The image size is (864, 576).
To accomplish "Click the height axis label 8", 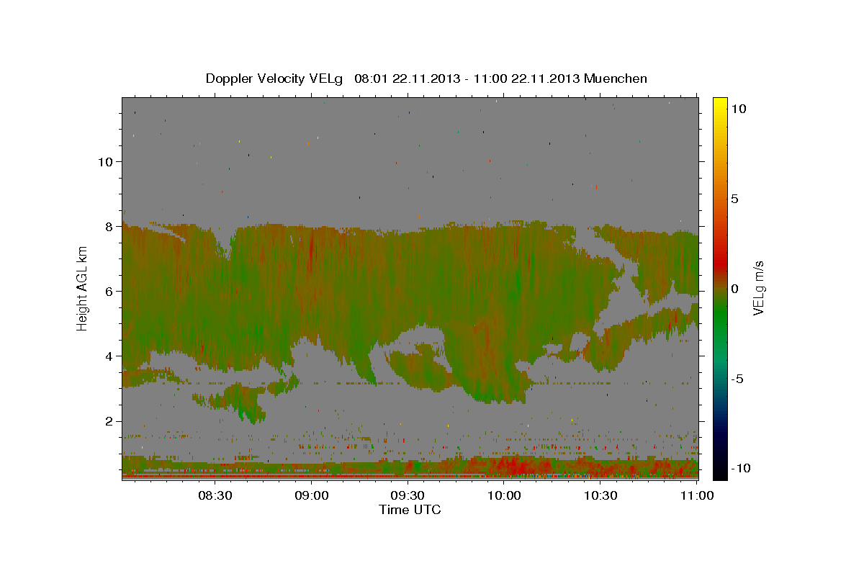I will click(109, 226).
